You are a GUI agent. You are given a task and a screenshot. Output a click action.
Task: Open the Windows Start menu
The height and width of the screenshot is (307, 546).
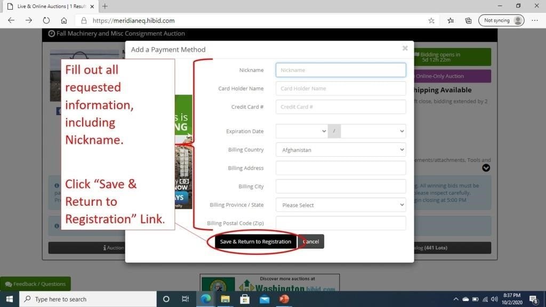10,299
